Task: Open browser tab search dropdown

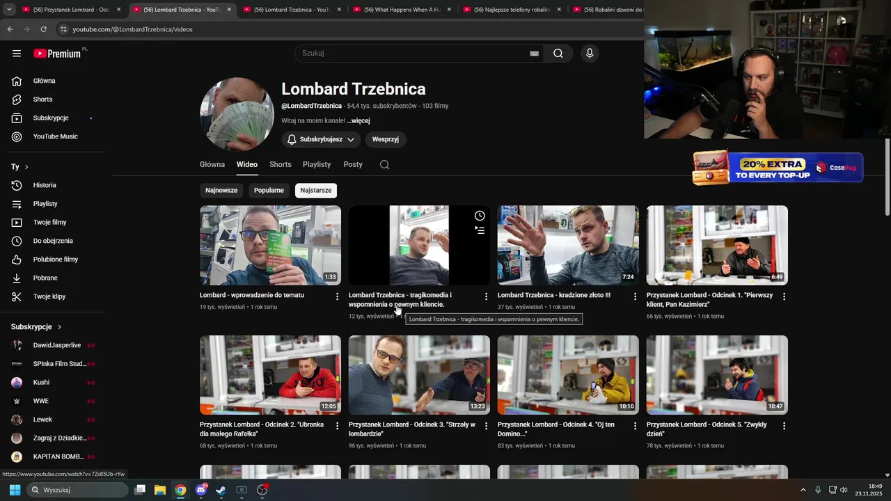Action: click(9, 10)
